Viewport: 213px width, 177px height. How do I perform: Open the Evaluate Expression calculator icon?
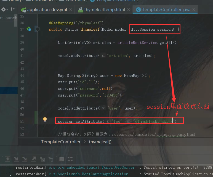(62, 159)
